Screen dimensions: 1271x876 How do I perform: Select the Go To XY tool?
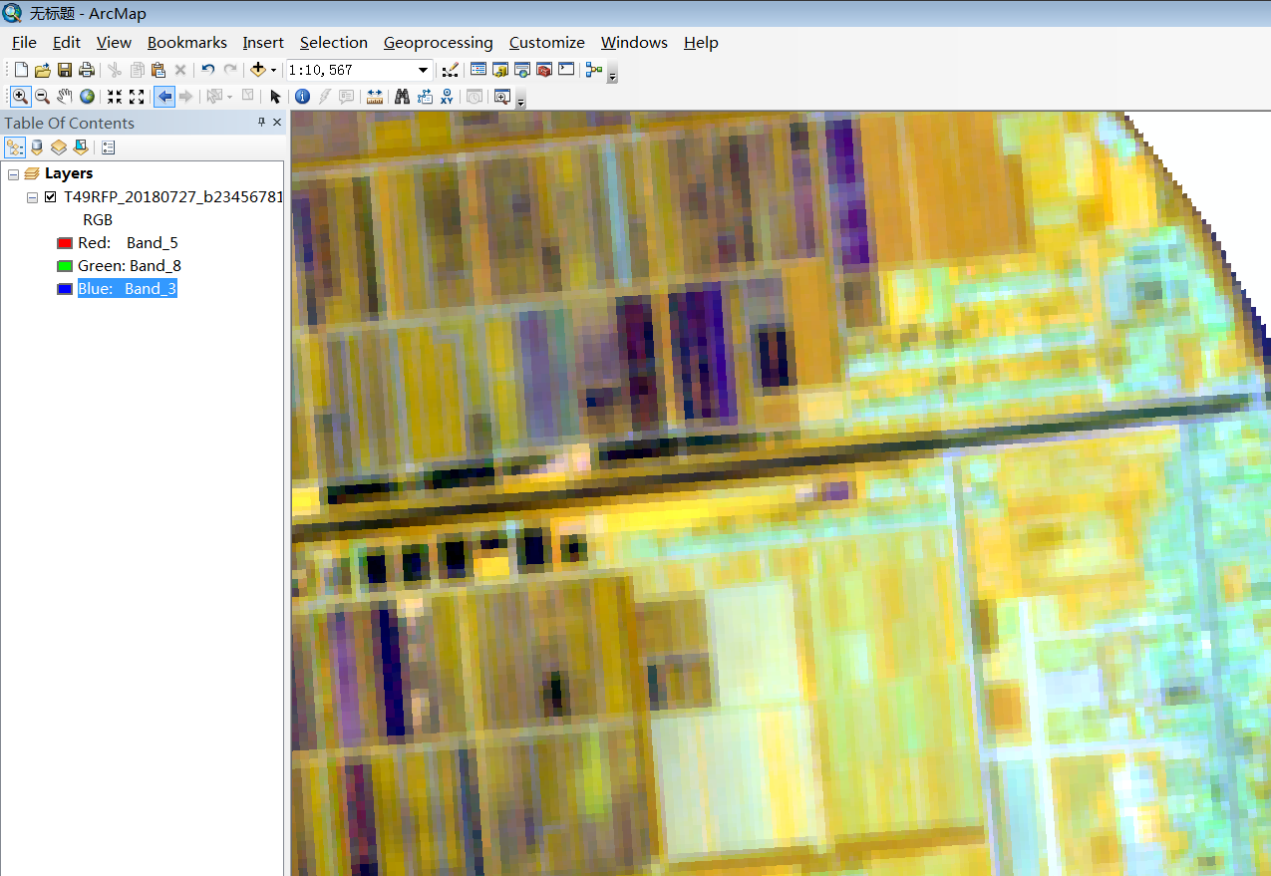(x=446, y=97)
